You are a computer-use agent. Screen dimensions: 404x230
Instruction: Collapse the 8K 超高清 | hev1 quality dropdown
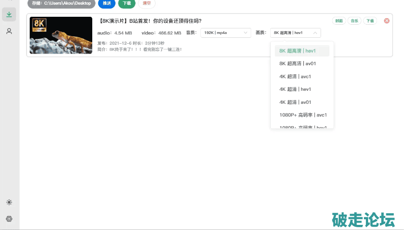coord(295,33)
